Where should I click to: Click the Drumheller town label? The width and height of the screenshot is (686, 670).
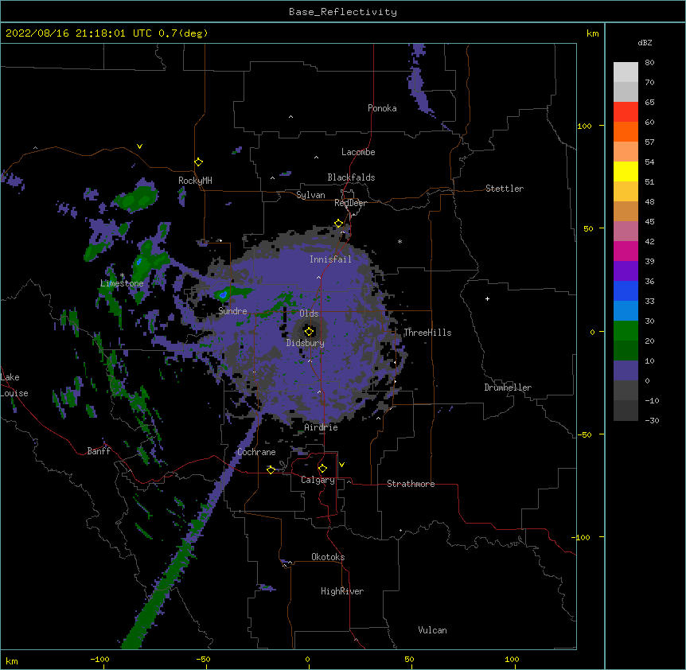click(x=508, y=388)
